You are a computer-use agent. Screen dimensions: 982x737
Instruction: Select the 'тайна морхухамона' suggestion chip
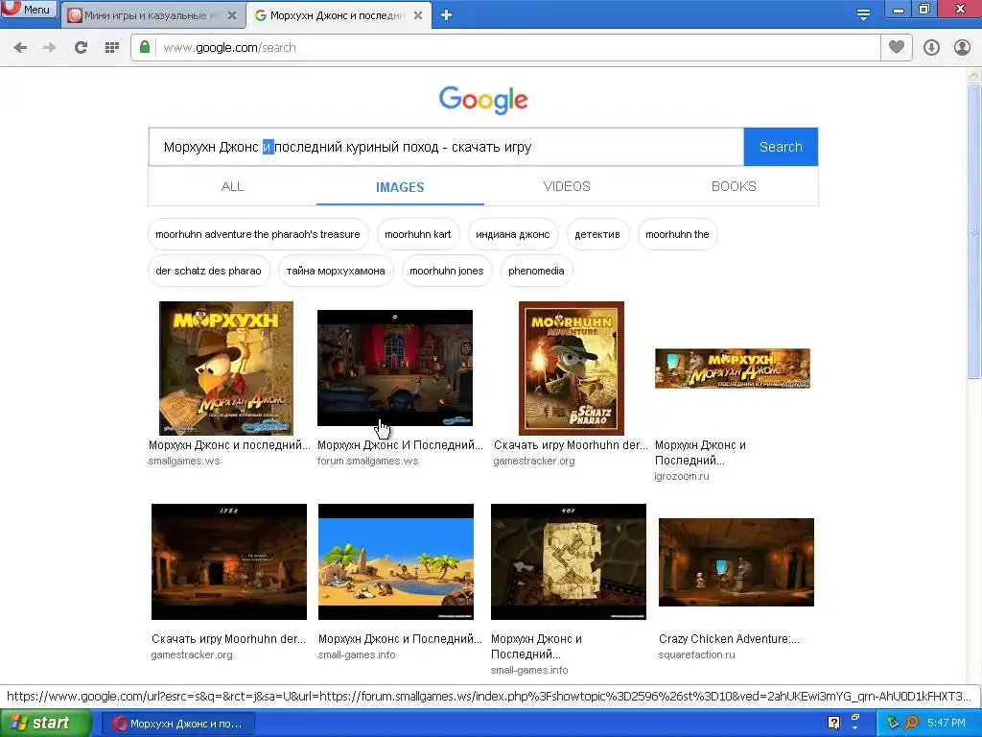336,271
